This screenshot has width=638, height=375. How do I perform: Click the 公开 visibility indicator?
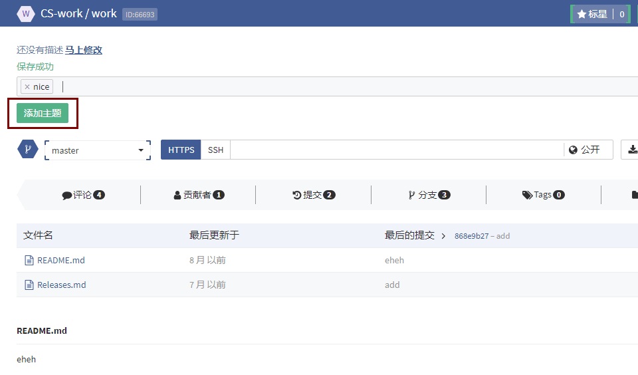(584, 150)
